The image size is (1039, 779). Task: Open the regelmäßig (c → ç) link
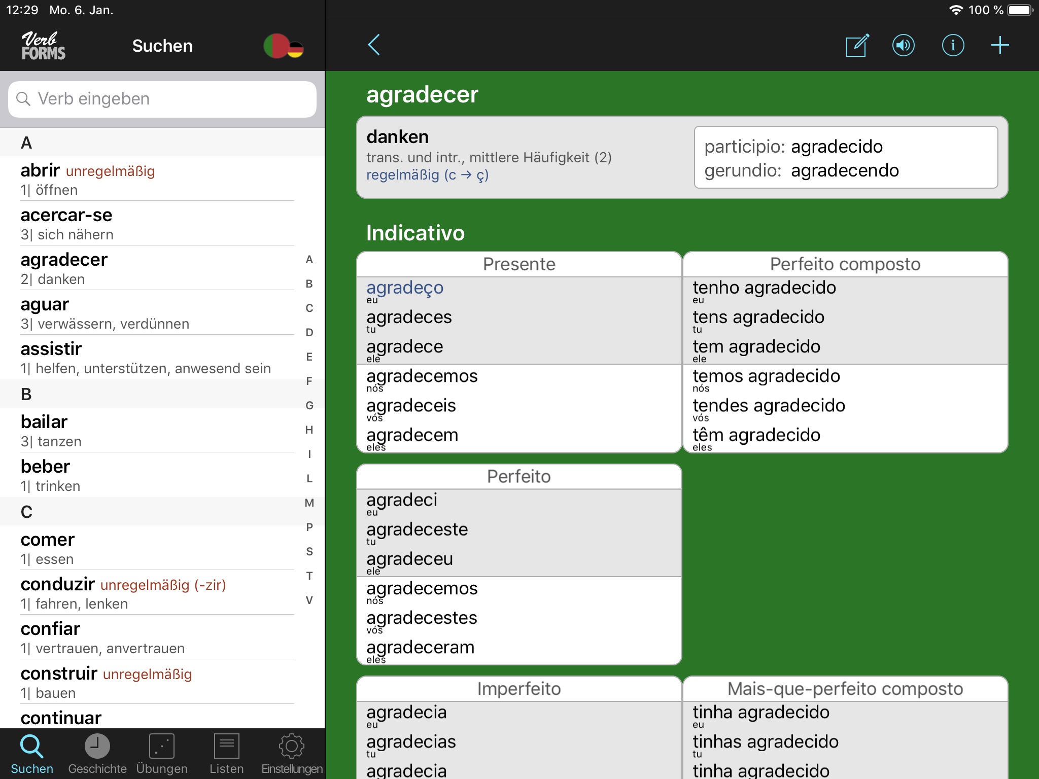427,175
